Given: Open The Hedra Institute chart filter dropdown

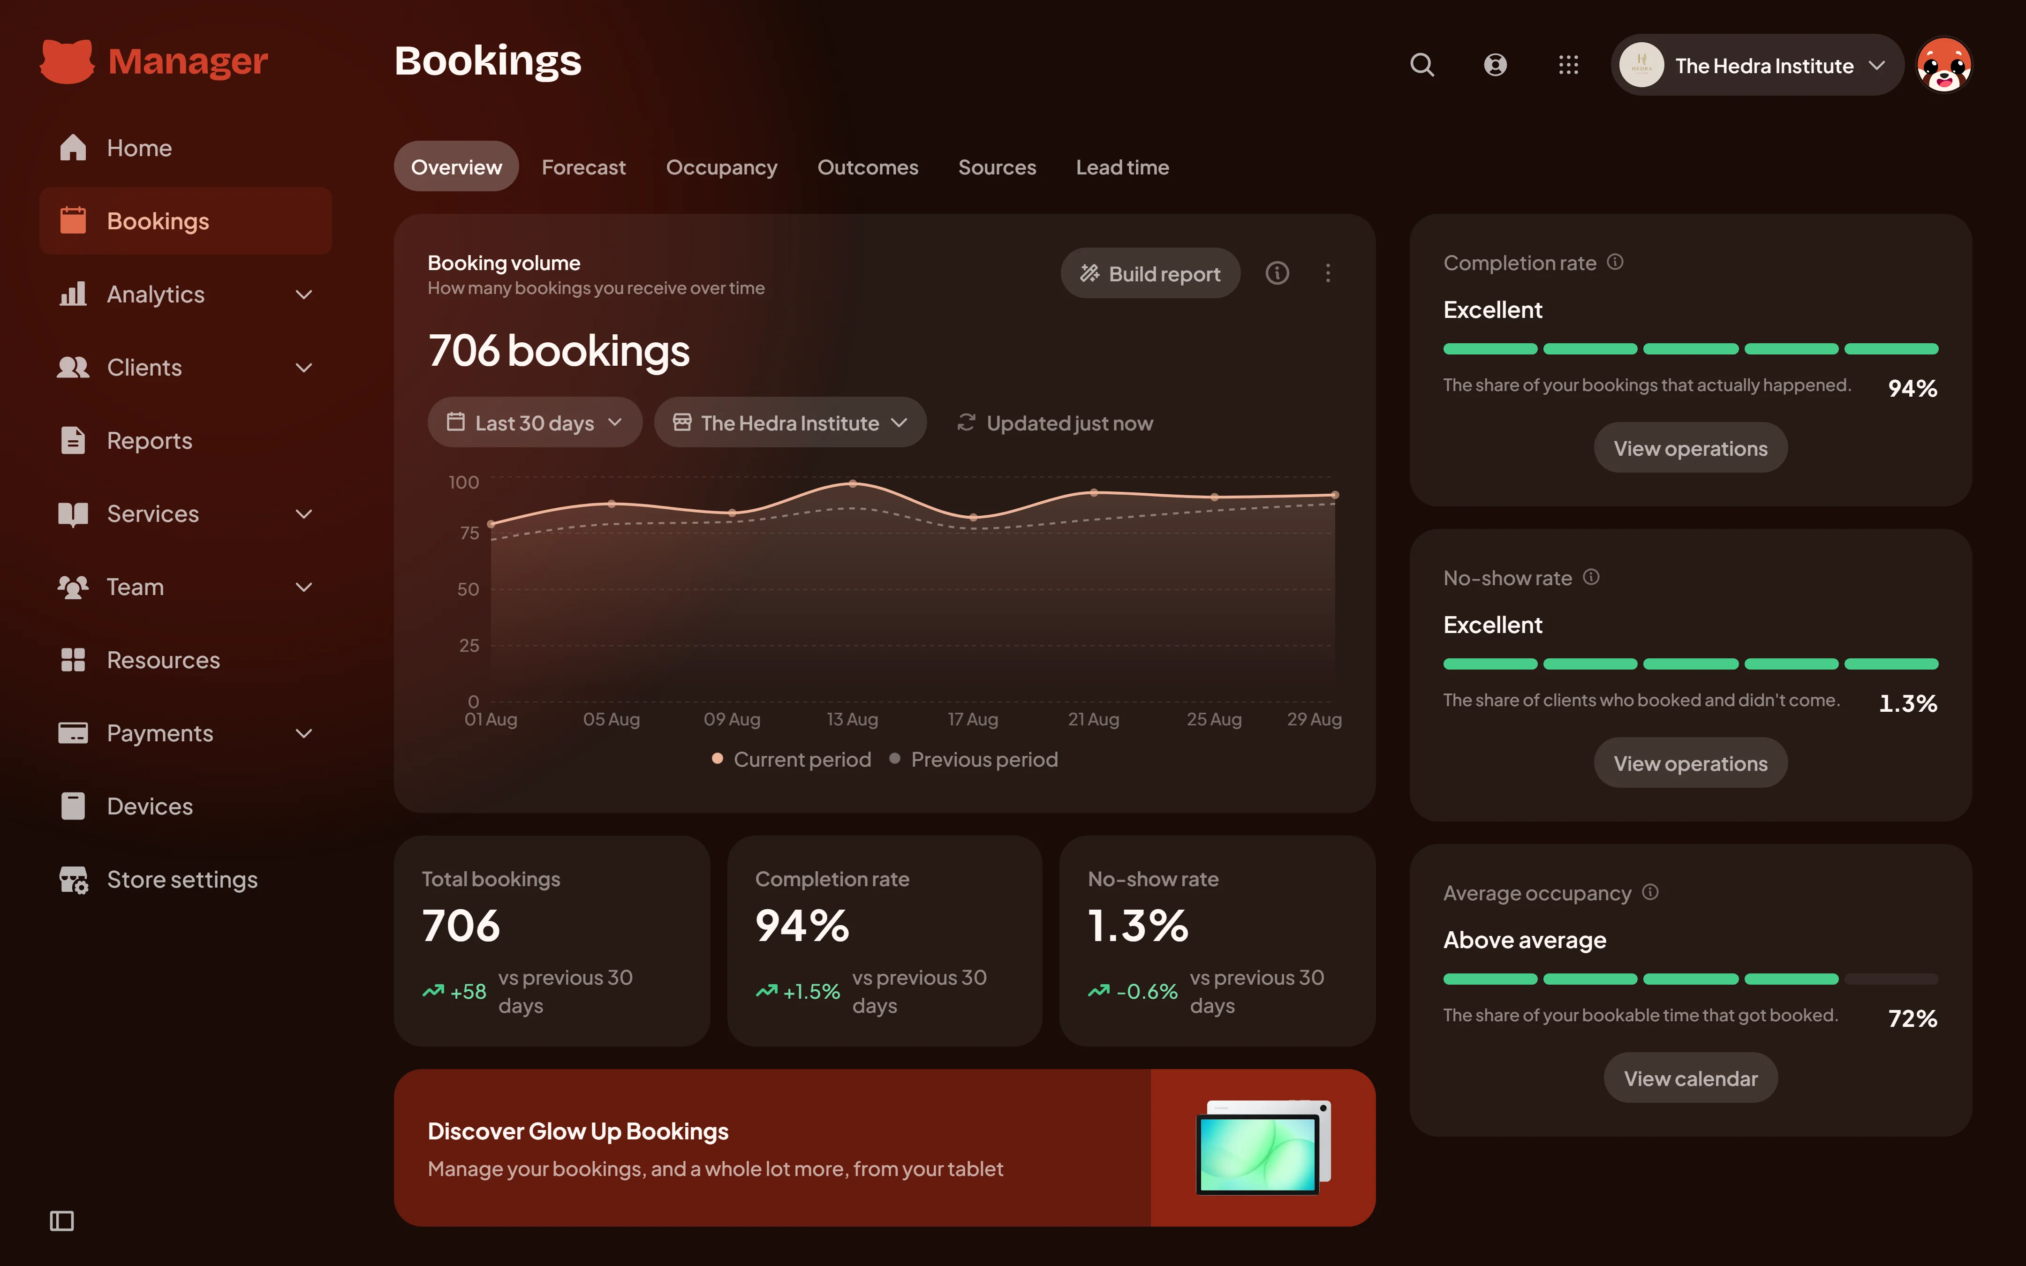Looking at the screenshot, I should pos(789,422).
